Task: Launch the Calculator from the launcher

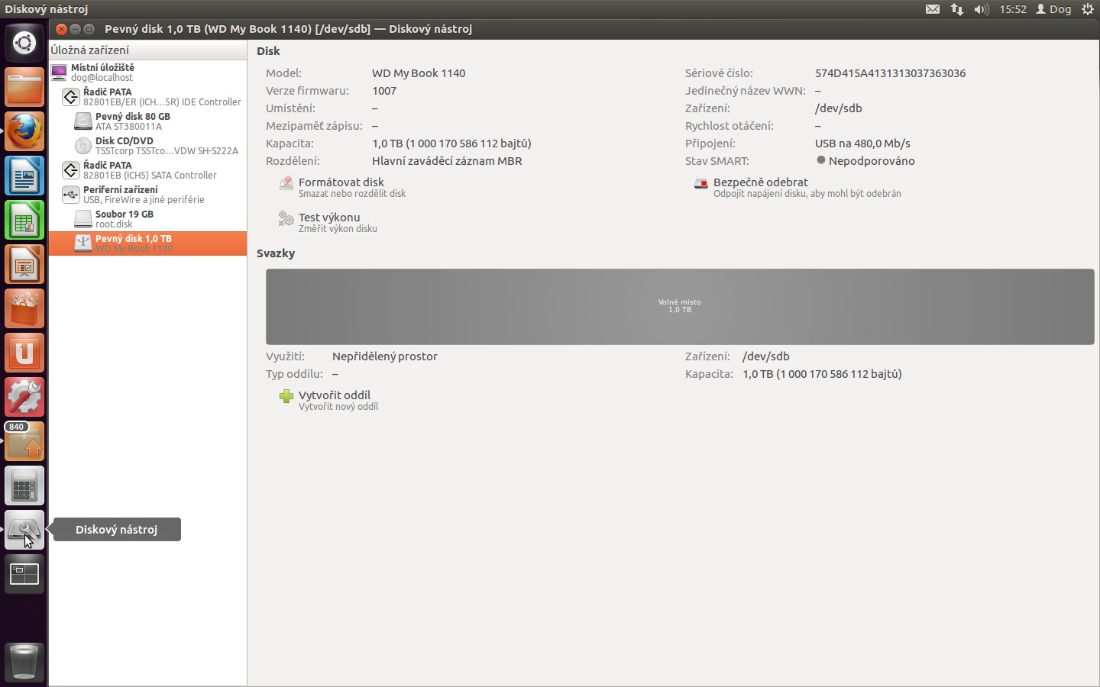Action: click(x=24, y=485)
